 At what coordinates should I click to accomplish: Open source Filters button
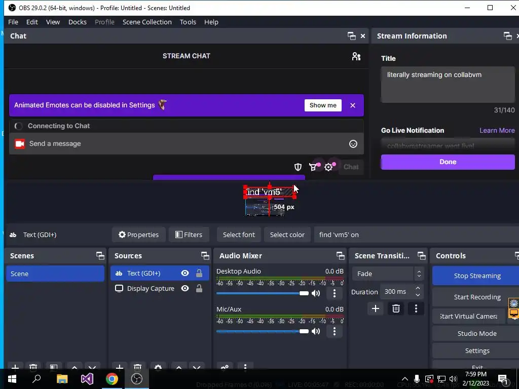[189, 235]
